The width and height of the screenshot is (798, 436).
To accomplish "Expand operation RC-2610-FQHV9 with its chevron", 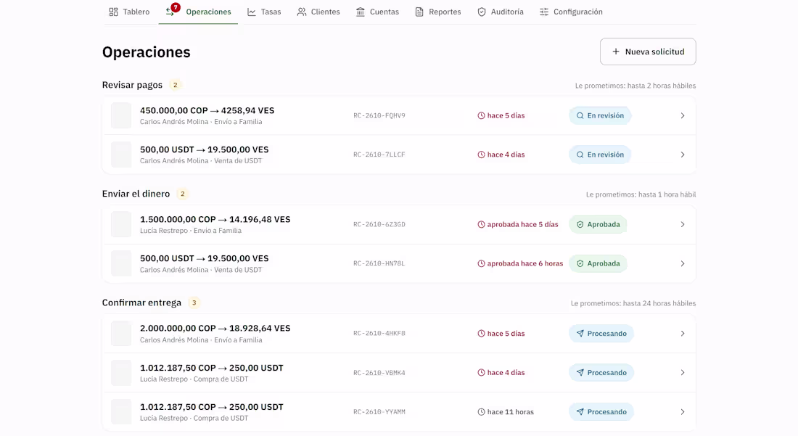I will (683, 115).
